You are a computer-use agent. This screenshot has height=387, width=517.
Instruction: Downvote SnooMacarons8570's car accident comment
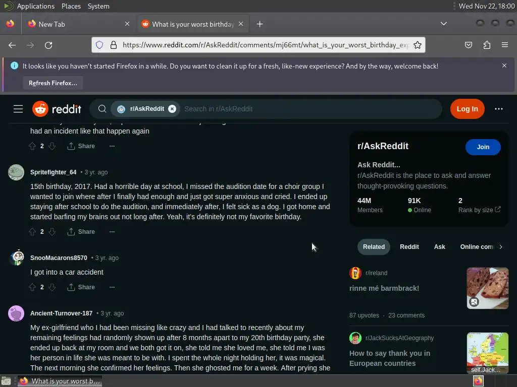pos(52,287)
